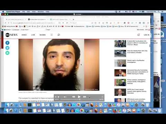Image resolution: width=166 pixels, height=124 pixels.
Task: Open 'EPA blocks some scientists' story
Action: (x=136, y=100)
